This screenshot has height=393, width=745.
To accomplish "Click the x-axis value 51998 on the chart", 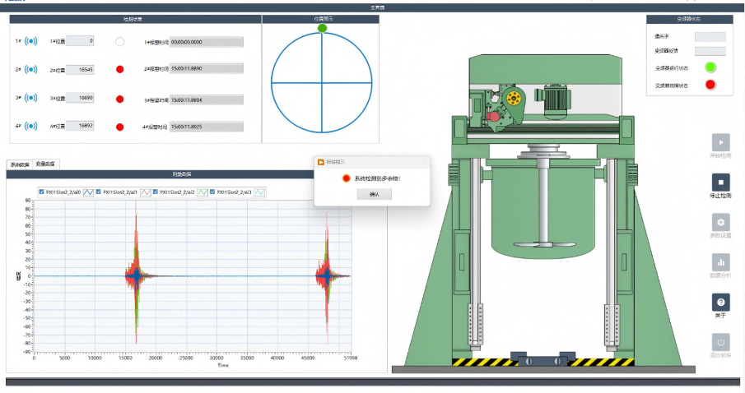I will (351, 358).
